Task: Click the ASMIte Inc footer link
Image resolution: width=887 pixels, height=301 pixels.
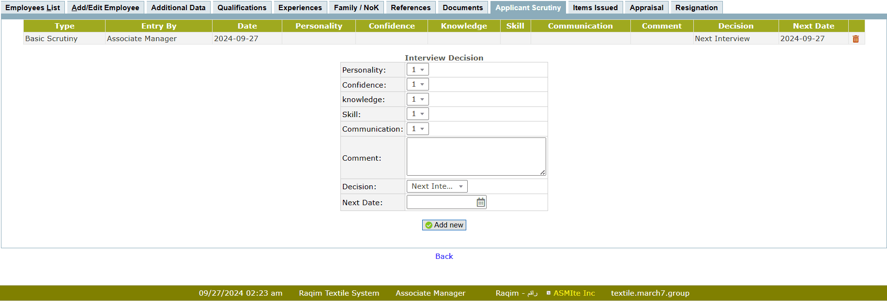Action: (x=574, y=293)
